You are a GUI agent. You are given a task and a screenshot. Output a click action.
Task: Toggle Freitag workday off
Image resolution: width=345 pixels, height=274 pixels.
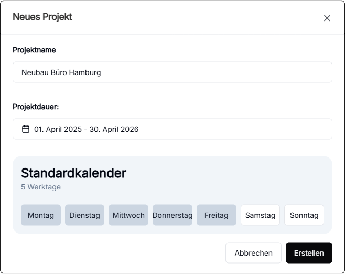[216, 215]
